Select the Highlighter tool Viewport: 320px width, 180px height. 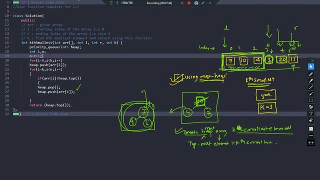point(311,80)
